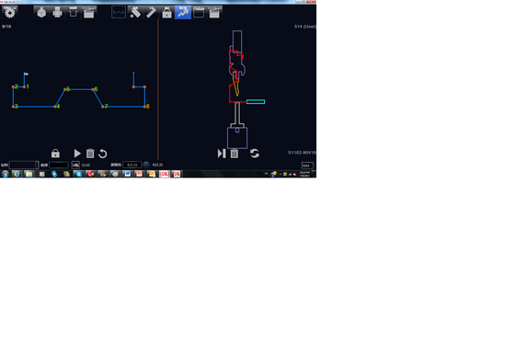The image size is (515, 355).
Task: Open the dropdown field at bottom left
Action: [24, 165]
